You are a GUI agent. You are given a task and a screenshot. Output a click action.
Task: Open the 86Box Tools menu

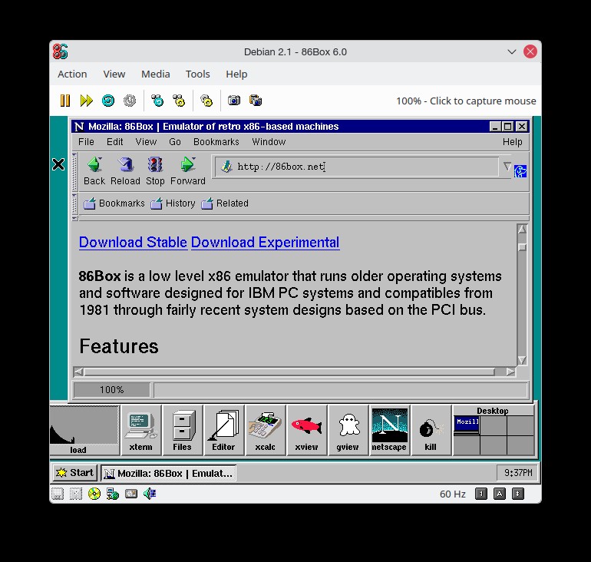point(197,74)
